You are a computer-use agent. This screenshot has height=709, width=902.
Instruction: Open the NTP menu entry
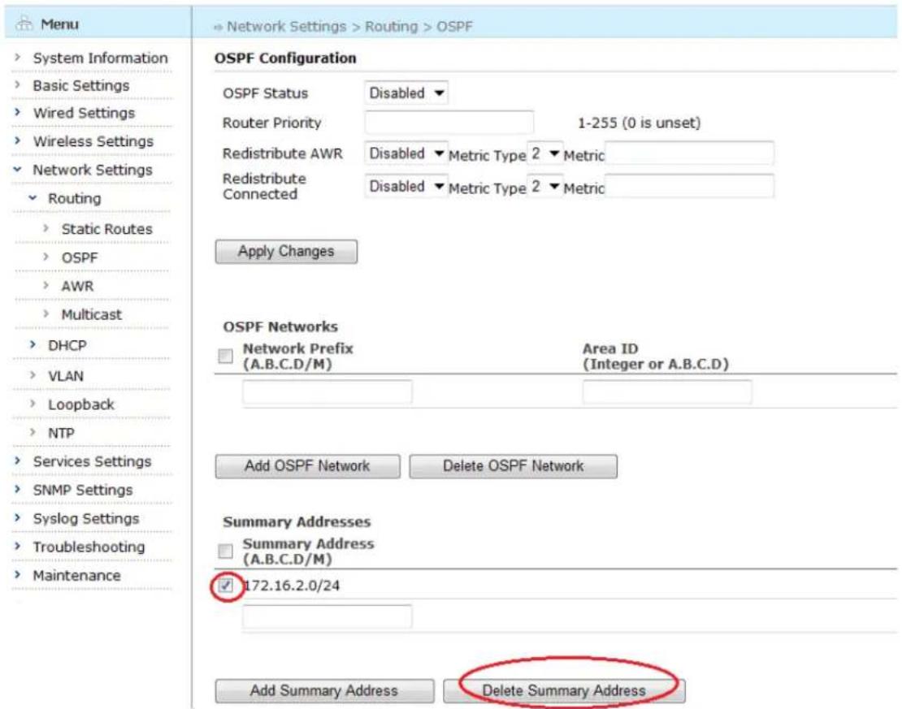pos(61,433)
